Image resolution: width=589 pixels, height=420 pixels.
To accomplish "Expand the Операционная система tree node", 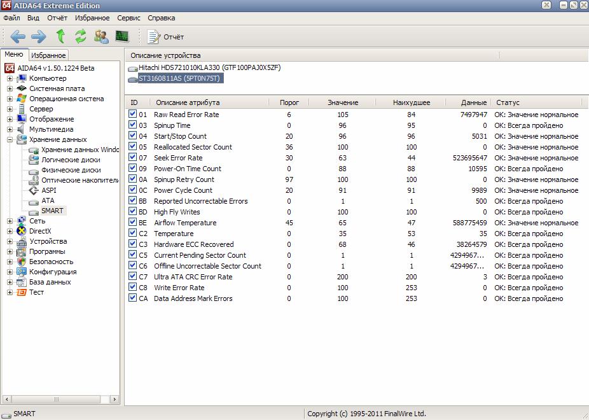I will (10, 99).
